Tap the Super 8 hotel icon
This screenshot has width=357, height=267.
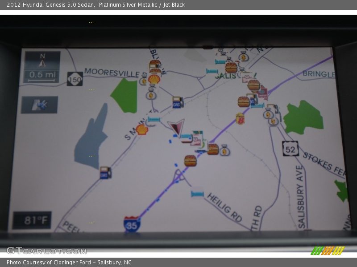point(240,118)
